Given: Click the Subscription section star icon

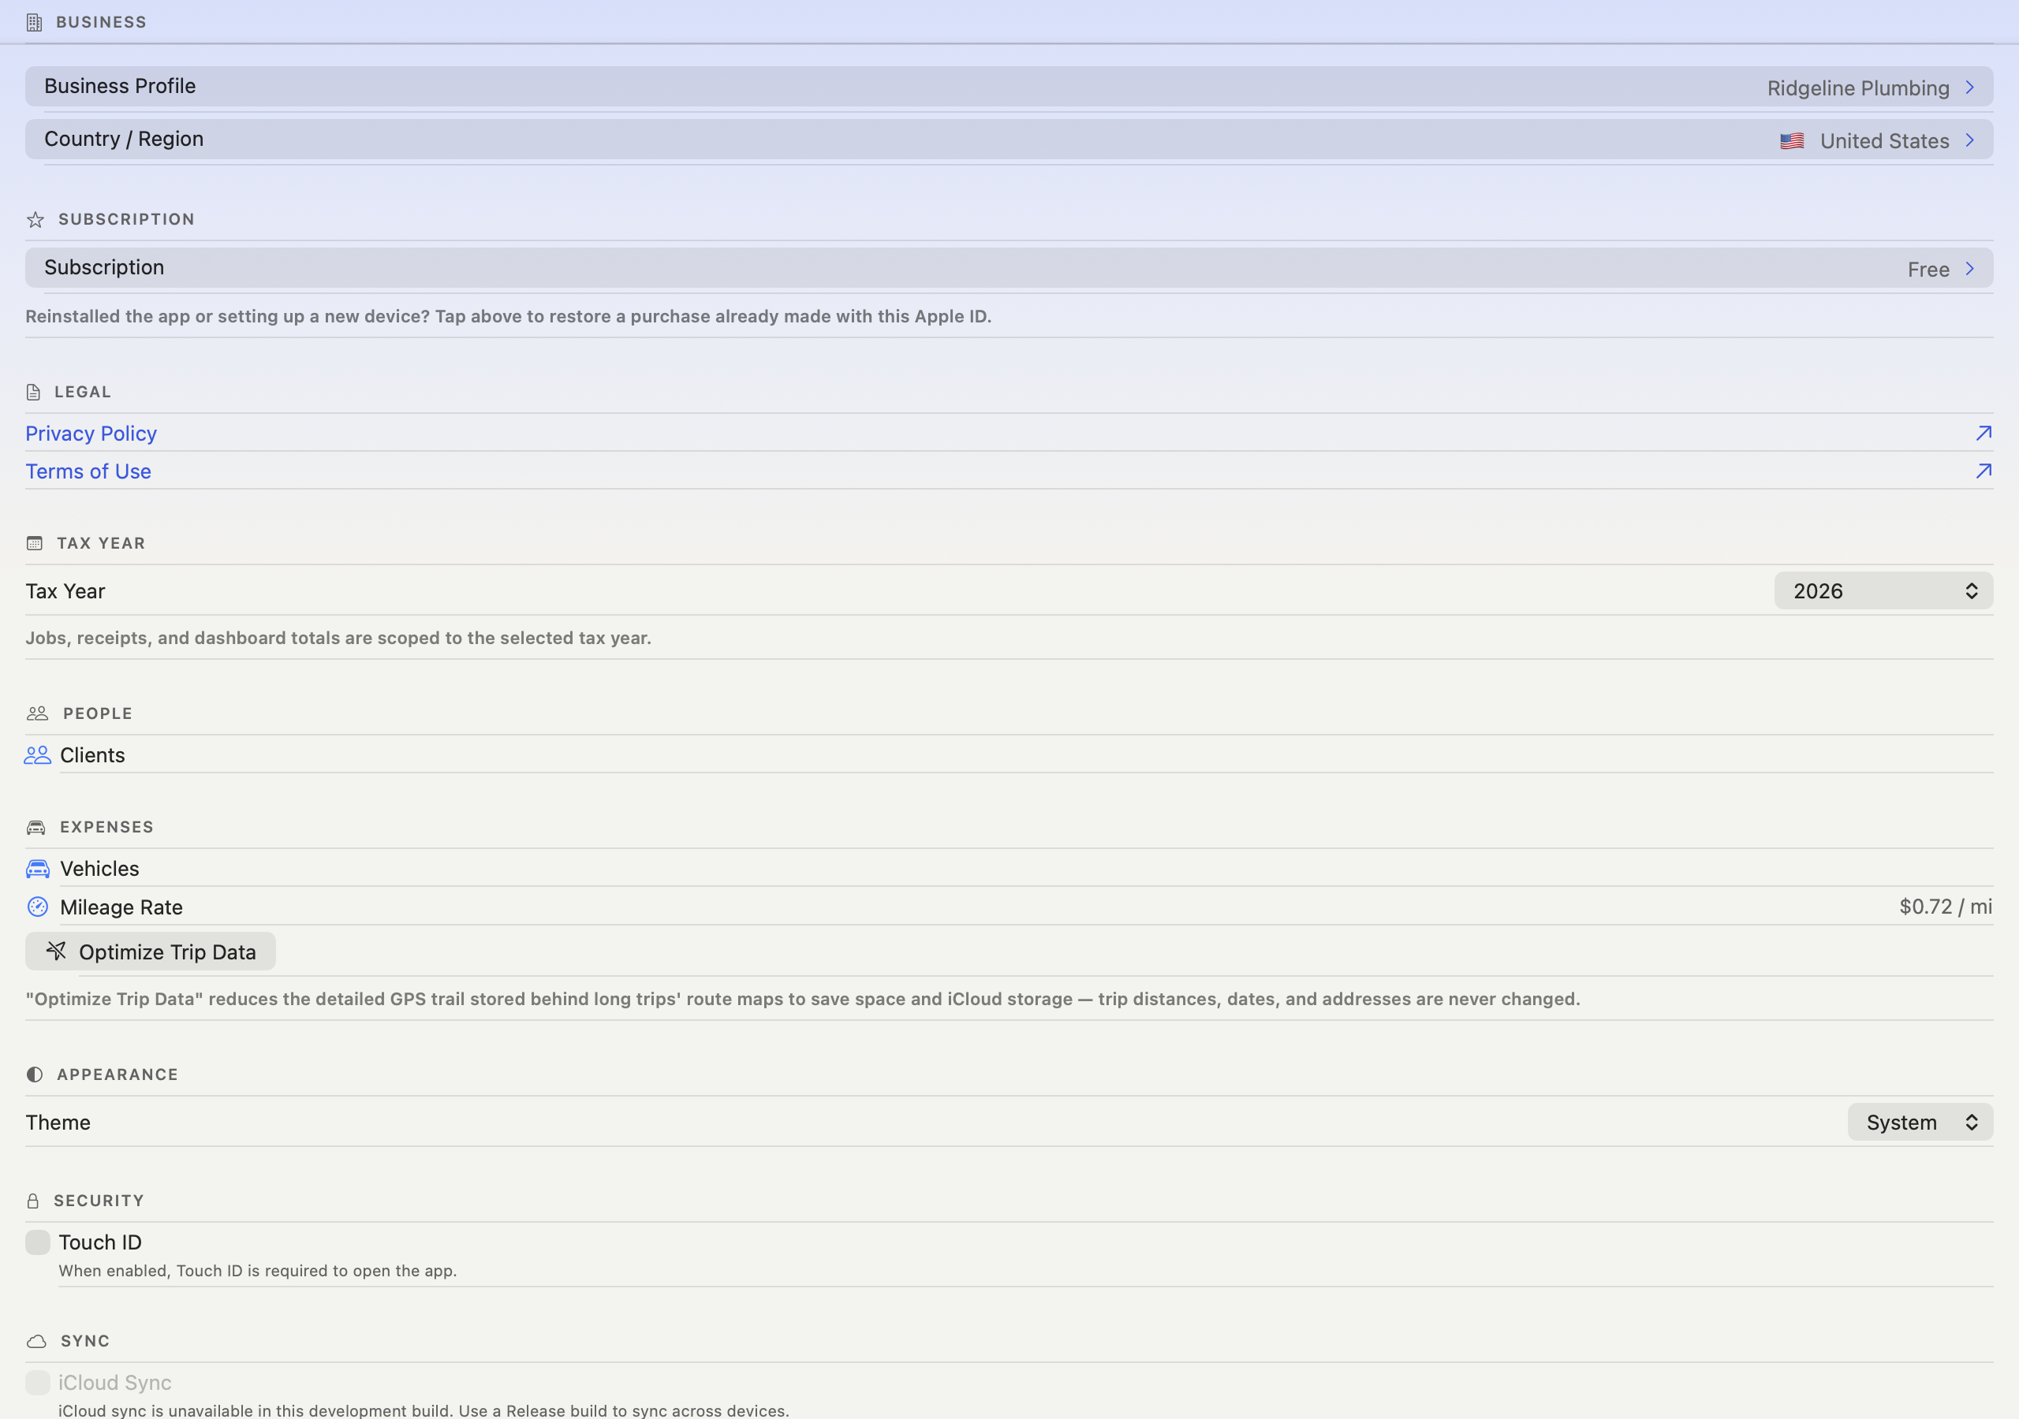Looking at the screenshot, I should click(x=35, y=219).
